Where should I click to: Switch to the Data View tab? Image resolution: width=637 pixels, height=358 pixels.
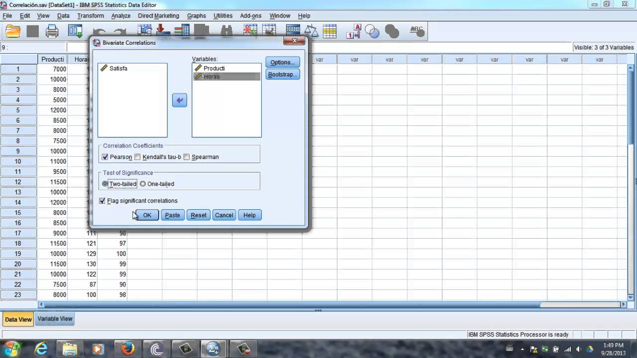tap(18, 319)
